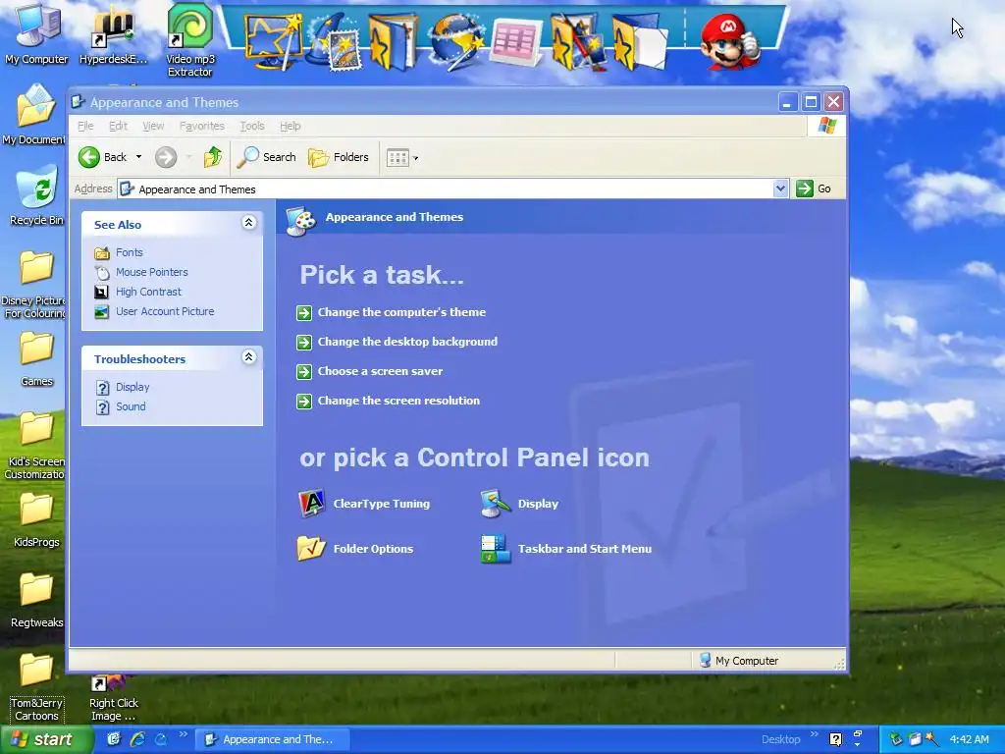
Task: Collapse the Troubleshooters panel
Action: pos(248,357)
